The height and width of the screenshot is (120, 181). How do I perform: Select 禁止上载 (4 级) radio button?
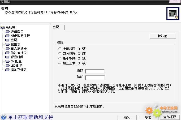pyautogui.click(x=60, y=63)
